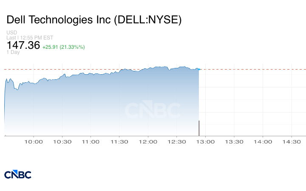Screen dimensions: 306x191
Task: Click the 147.36 last price value
Action: [23, 45]
